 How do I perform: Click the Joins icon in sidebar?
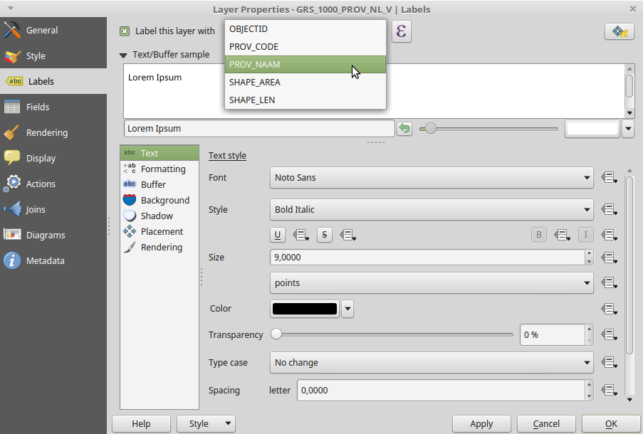point(12,210)
